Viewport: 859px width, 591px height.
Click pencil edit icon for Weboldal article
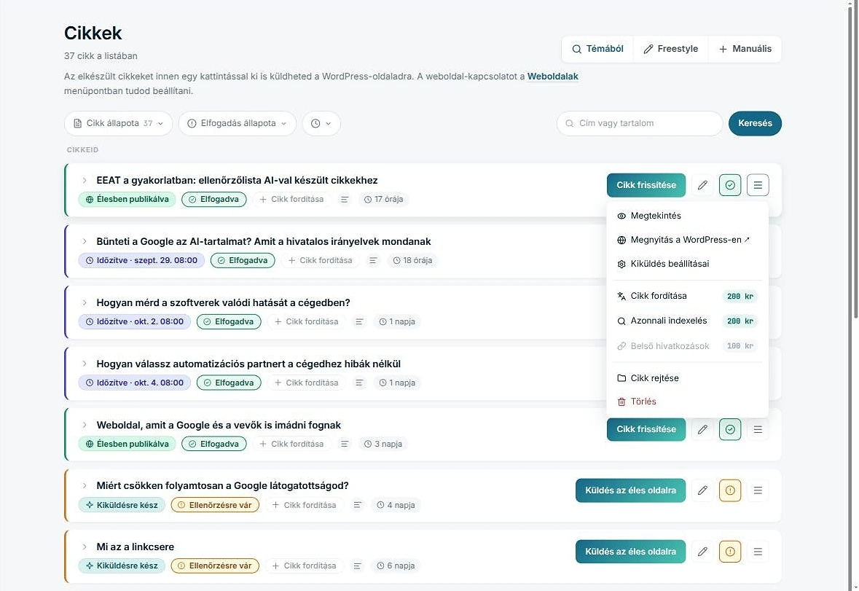(x=702, y=429)
